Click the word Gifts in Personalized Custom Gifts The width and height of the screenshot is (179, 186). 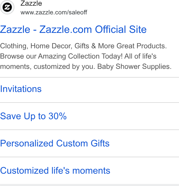100,143
